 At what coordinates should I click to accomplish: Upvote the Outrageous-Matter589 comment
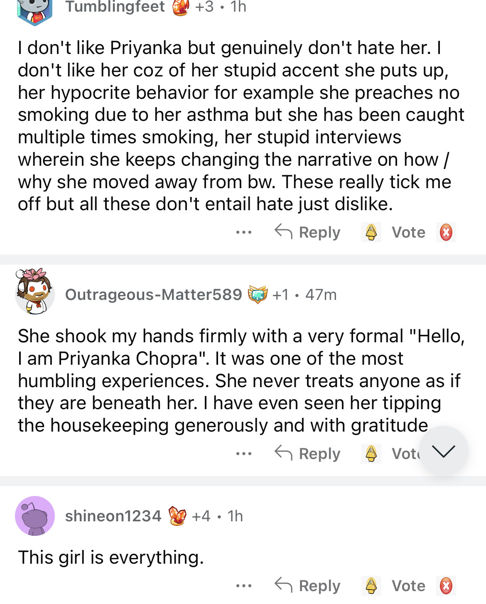[x=371, y=454]
